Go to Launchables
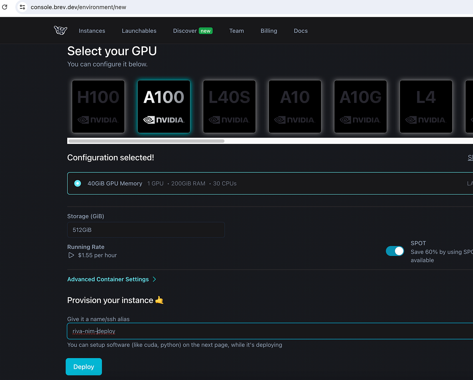This screenshot has width=473, height=380. pos(139,31)
